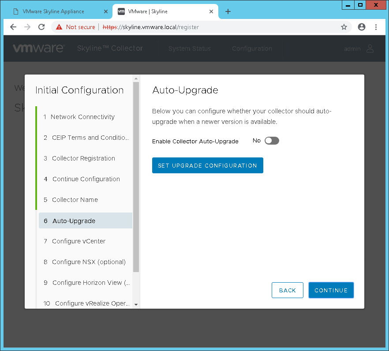Viewport: 389px width, 351px height.
Task: Click the admin user icon
Action: pos(370,49)
